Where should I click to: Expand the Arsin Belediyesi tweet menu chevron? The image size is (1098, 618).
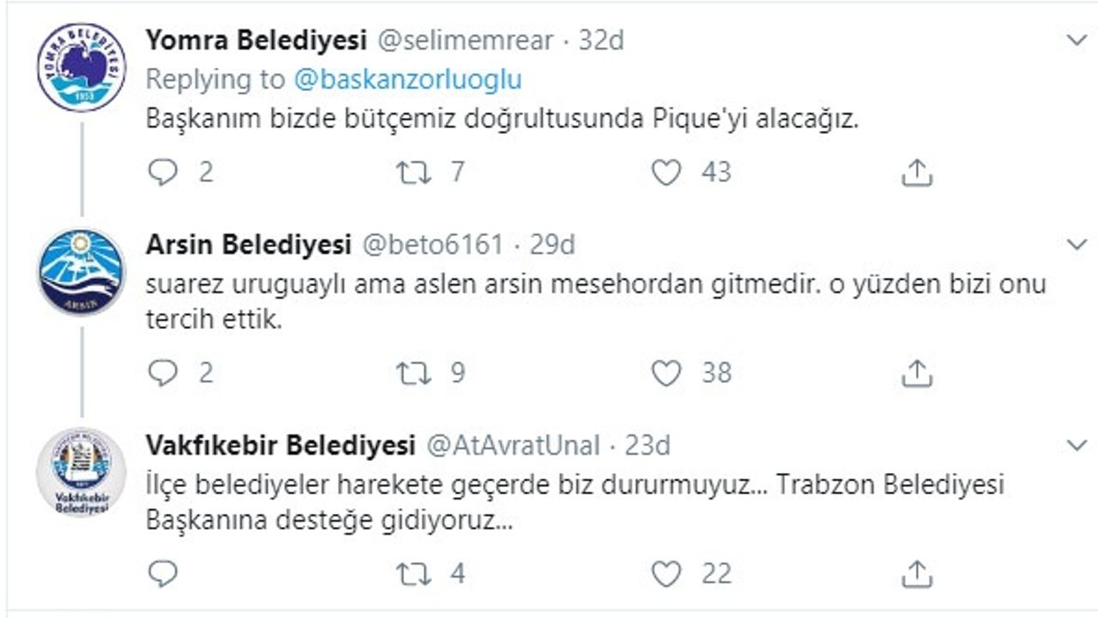(x=1077, y=245)
